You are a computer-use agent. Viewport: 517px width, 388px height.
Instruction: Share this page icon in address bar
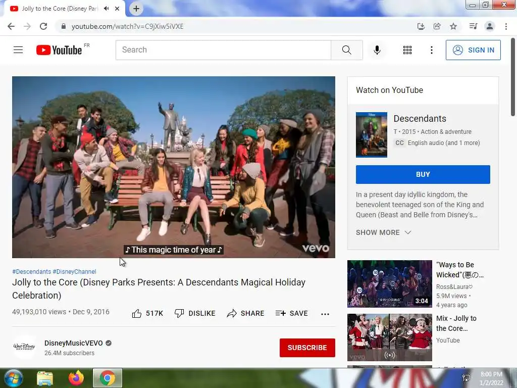[x=437, y=26]
